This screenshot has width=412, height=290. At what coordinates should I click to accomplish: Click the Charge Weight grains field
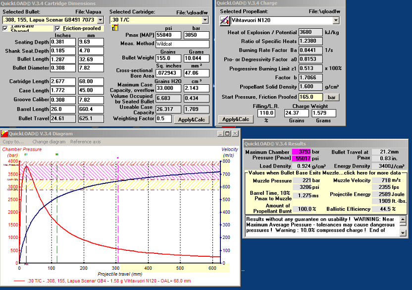pyautogui.click(x=297, y=113)
